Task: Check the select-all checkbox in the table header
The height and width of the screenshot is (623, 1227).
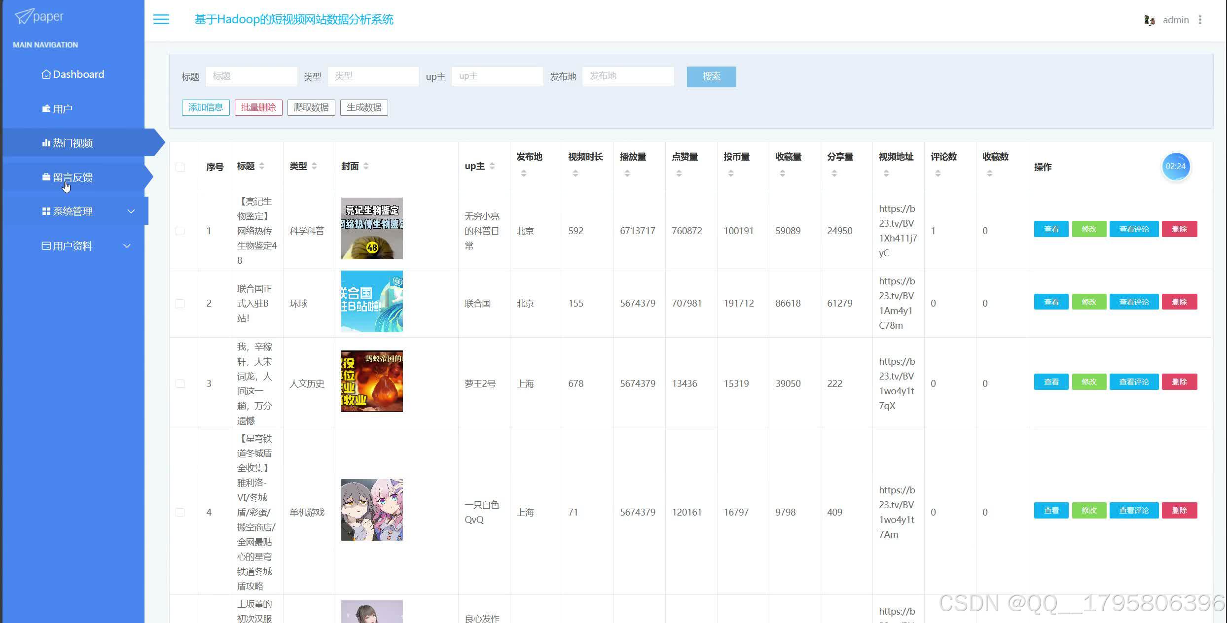Action: tap(180, 167)
